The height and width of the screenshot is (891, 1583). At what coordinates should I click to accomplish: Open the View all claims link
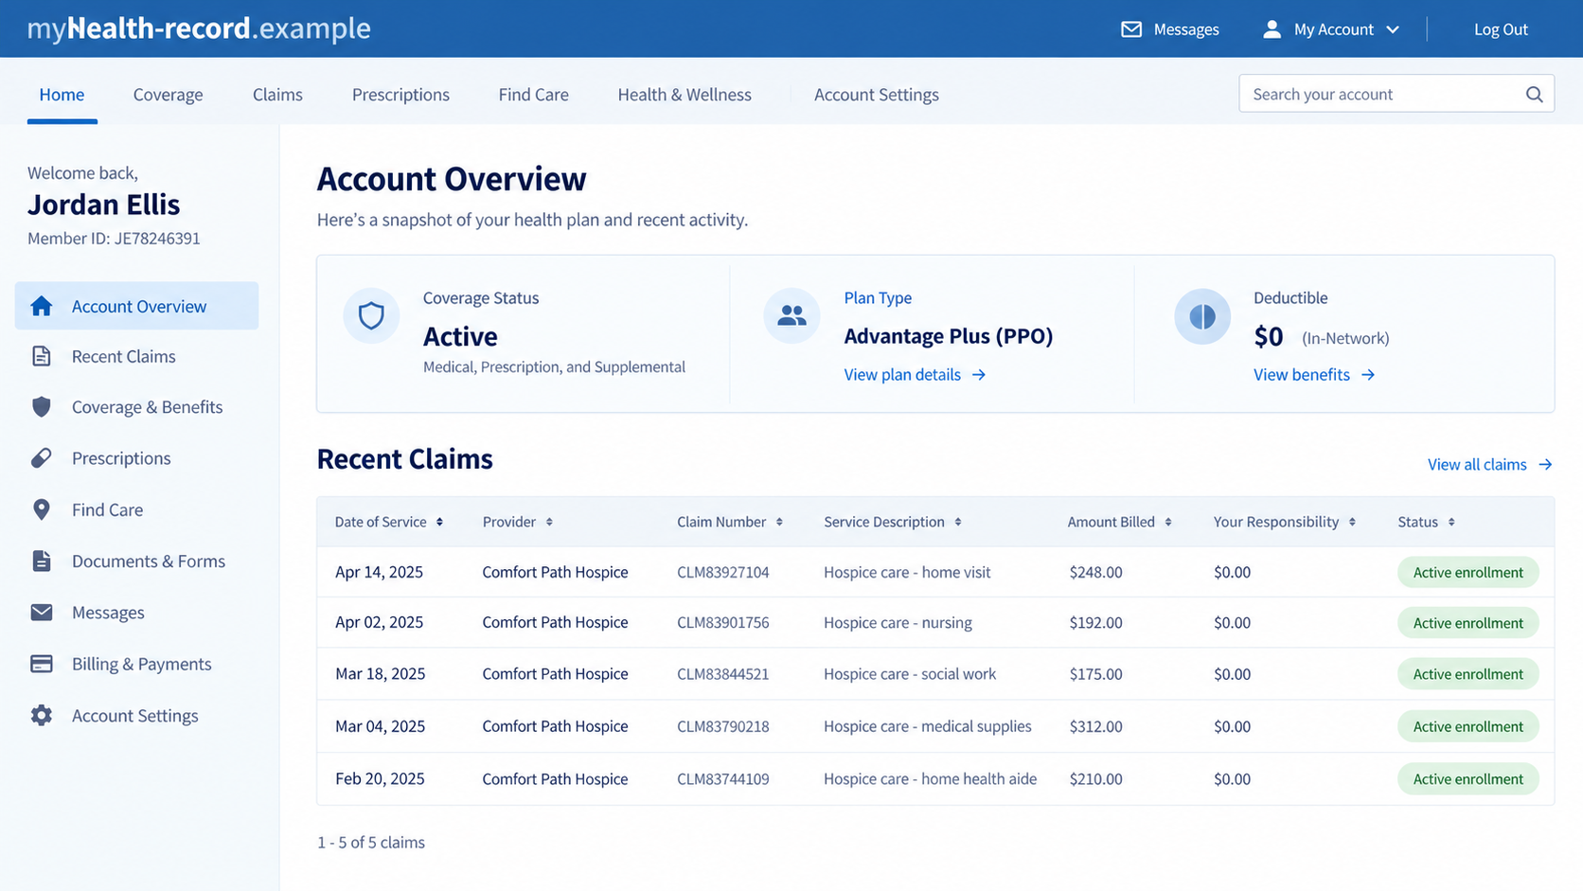[1477, 465]
